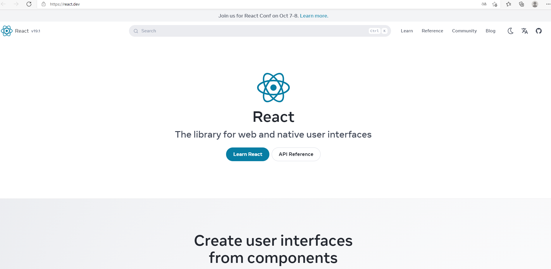This screenshot has height=269, width=551.
Task: Click the Learn React button
Action: [248, 154]
